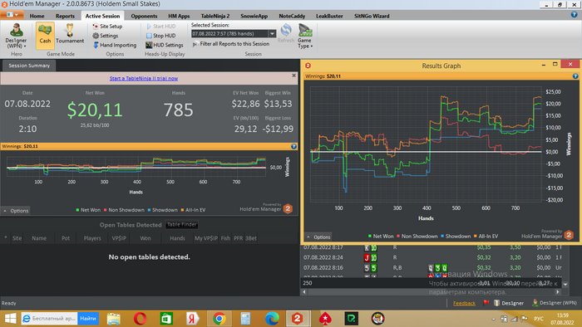Click the red flag icon in status bar
The image size is (582, 327).
486,303
